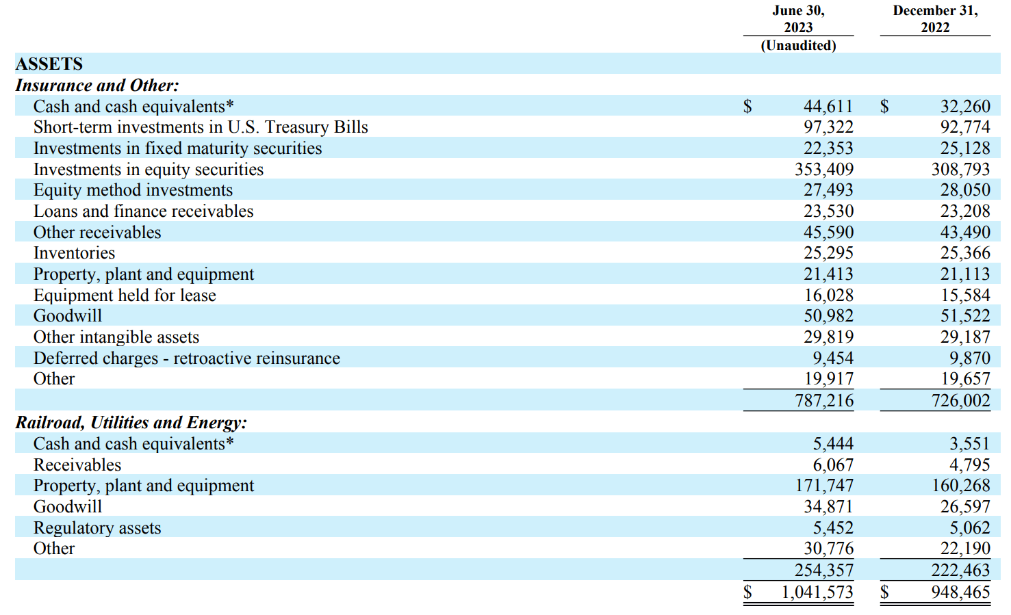Click 'Other intangible assets' label
This screenshot has width=1011, height=615.
[116, 337]
